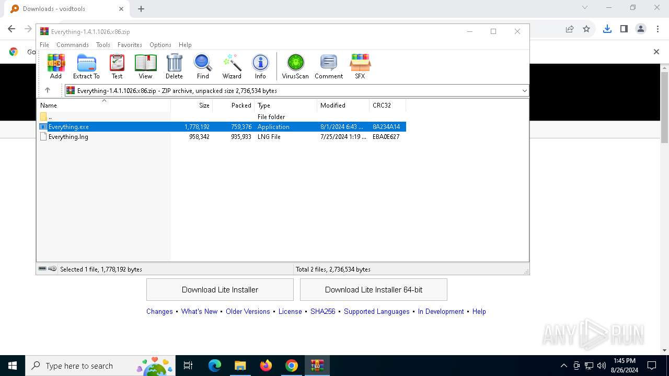Bookmark this page with star icon
Image resolution: width=669 pixels, height=376 pixels.
[x=586, y=29]
